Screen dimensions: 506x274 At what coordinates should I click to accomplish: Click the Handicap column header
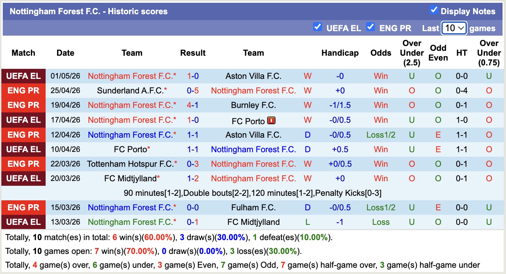[x=340, y=53]
